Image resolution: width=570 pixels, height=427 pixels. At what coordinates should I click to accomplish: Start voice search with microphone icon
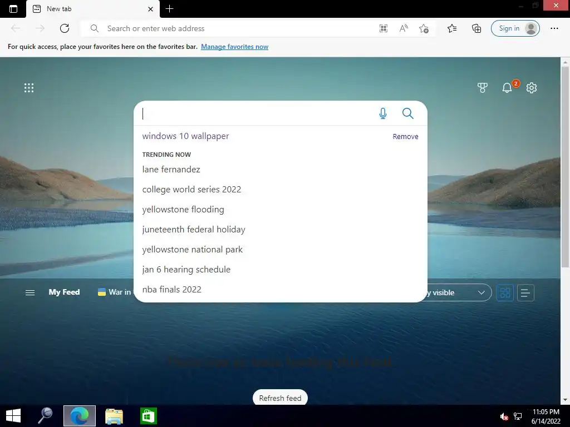click(383, 113)
